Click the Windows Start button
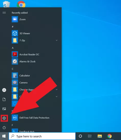 (4, 136)
